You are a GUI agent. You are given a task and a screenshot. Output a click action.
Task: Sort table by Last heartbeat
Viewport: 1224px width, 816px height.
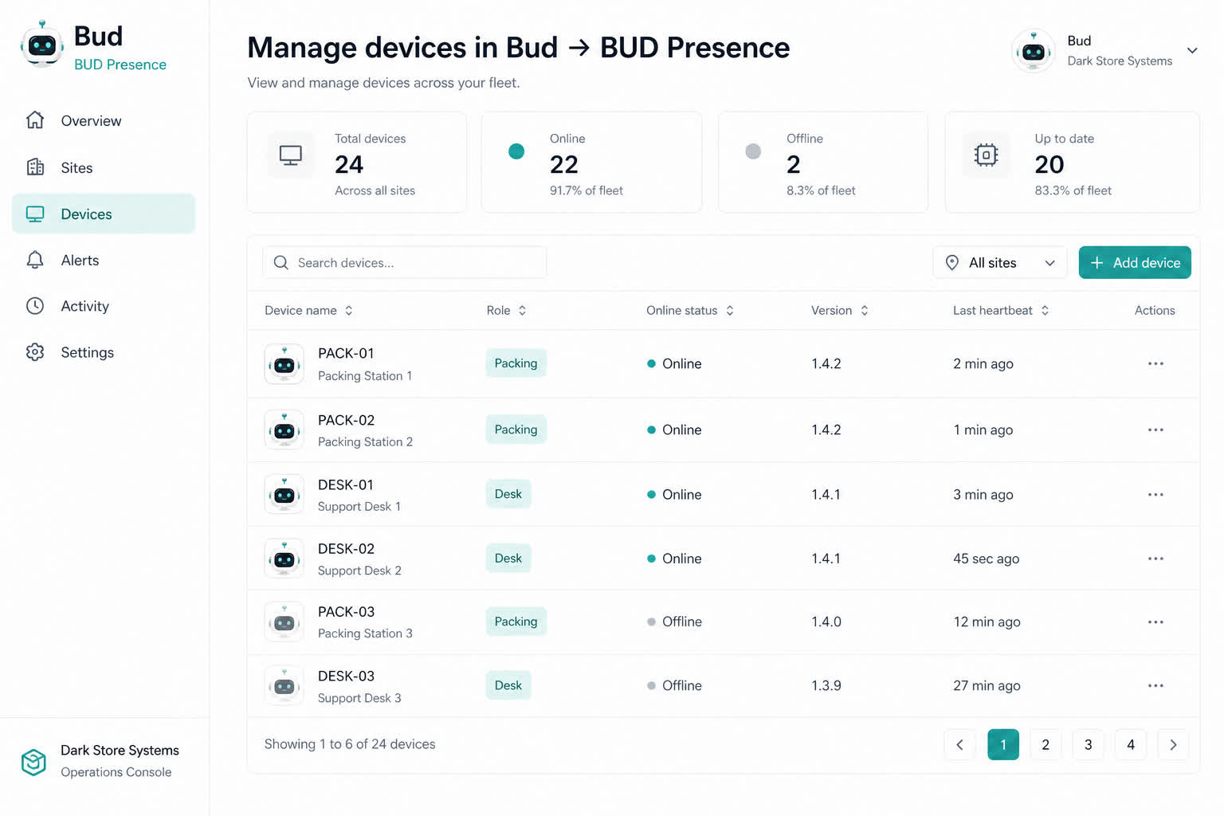1001,311
